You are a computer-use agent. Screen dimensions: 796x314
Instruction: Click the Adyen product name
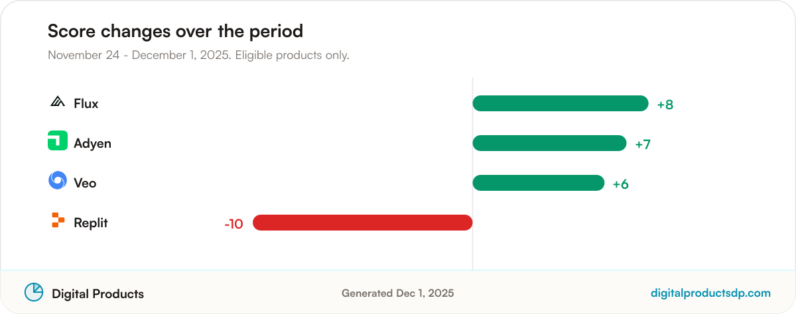click(x=93, y=143)
